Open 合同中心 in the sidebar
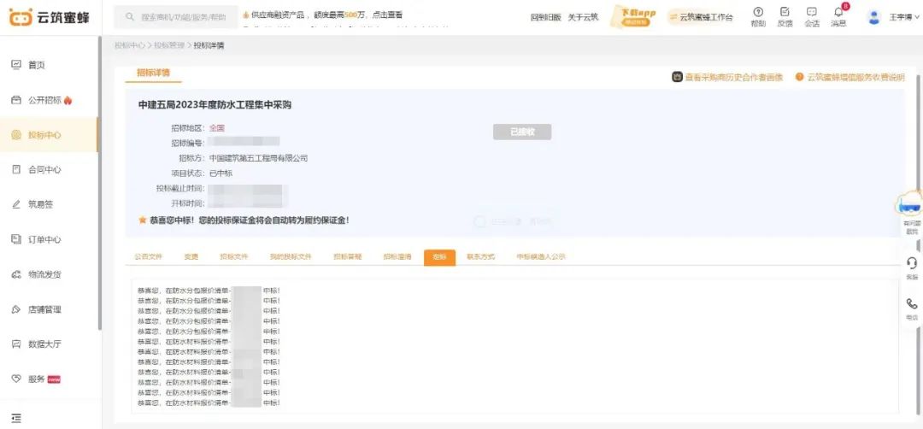 [x=44, y=169]
